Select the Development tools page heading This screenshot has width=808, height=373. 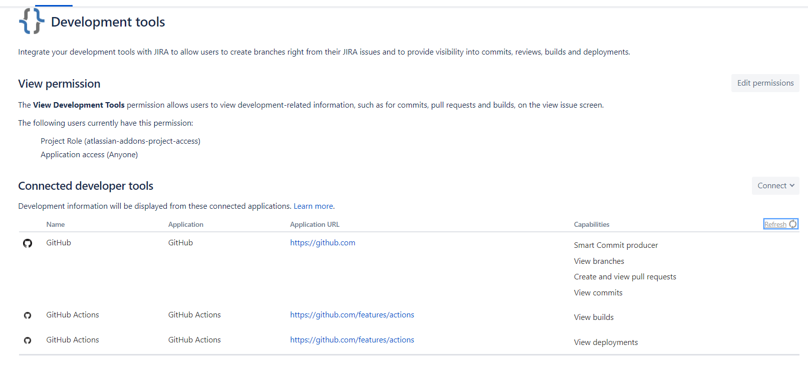point(108,22)
